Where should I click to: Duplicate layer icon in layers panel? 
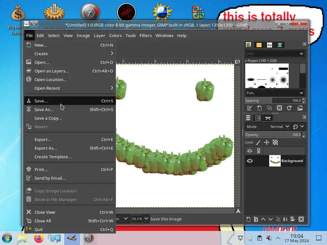[x=278, y=219]
